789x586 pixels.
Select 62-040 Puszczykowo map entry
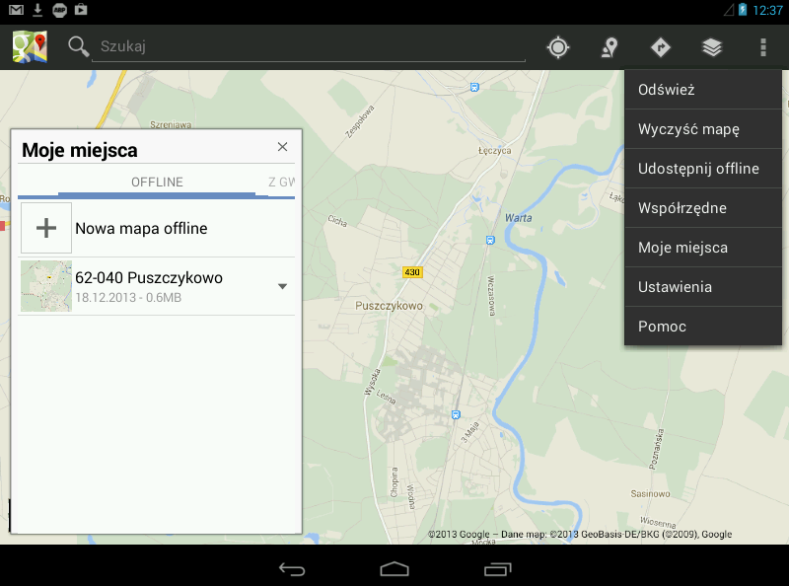point(156,286)
